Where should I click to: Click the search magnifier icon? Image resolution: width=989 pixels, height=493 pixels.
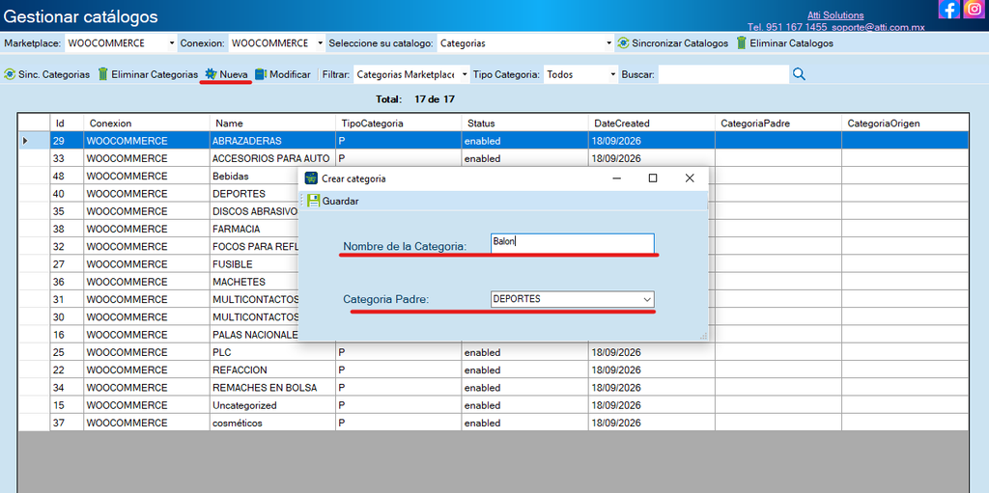point(799,74)
